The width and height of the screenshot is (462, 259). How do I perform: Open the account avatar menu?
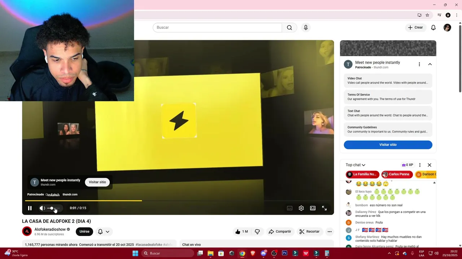click(447, 28)
